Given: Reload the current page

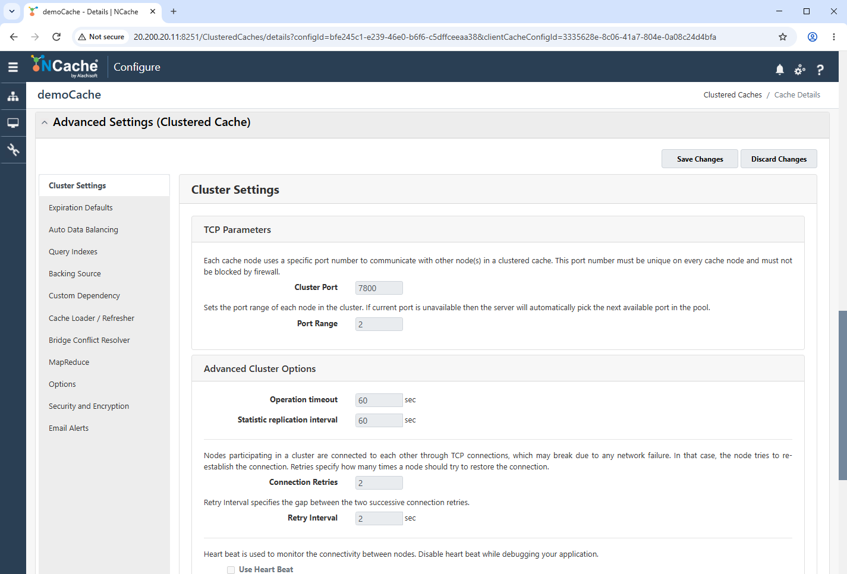Looking at the screenshot, I should pyautogui.click(x=56, y=37).
